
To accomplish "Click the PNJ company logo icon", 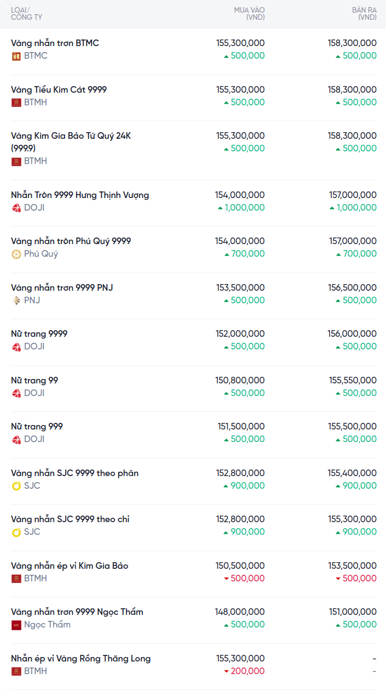I will pyautogui.click(x=16, y=301).
